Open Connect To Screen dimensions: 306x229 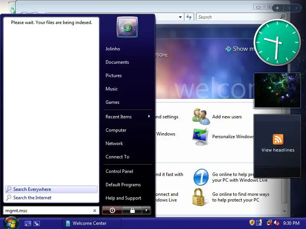[117, 157]
